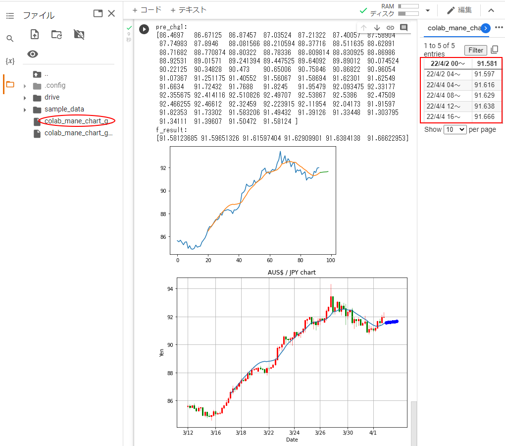The width and height of the screenshot is (505, 446).
Task: Select the 91.666 value cell
Action: tap(487, 116)
